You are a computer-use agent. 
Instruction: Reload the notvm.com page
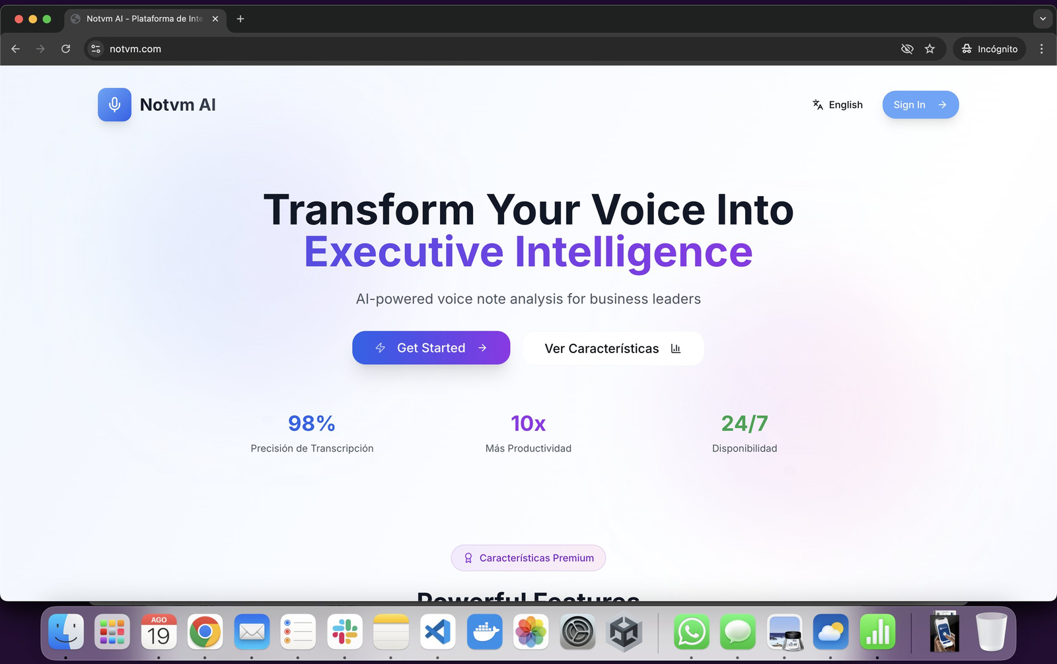[x=65, y=49]
